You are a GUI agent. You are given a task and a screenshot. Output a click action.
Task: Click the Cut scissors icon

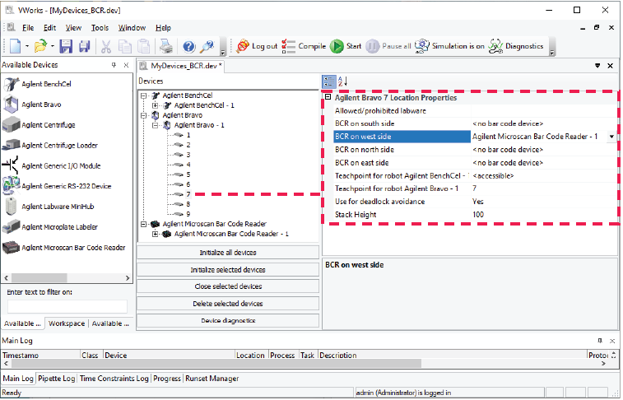(x=105, y=46)
